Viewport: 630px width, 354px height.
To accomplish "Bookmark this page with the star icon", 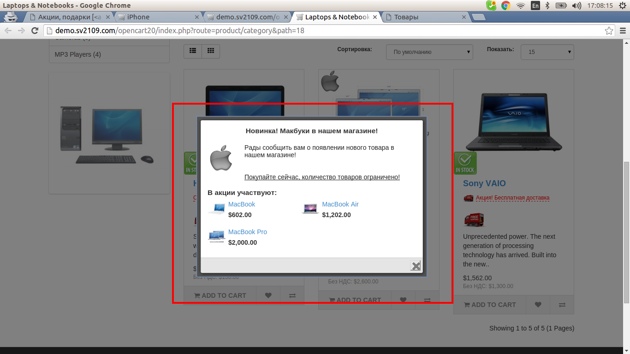I will coord(609,31).
